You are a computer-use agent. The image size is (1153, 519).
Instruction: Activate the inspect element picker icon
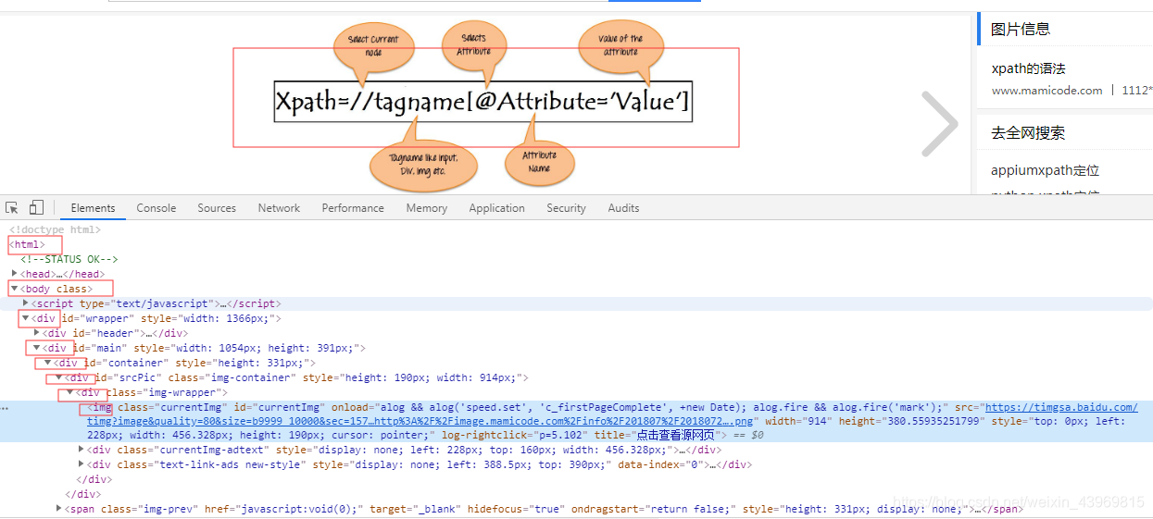(x=12, y=207)
